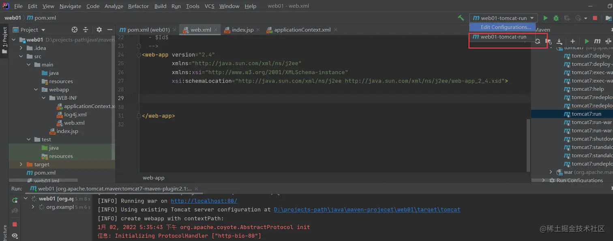The height and width of the screenshot is (241, 613).
Task: Run web01-tomcat-run with the green play icon
Action: point(545,18)
